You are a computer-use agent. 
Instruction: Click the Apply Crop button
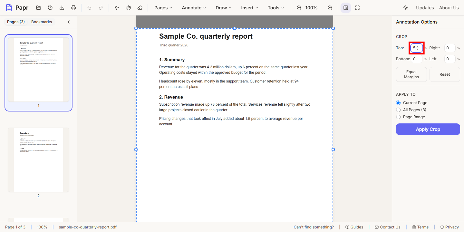[428, 129]
